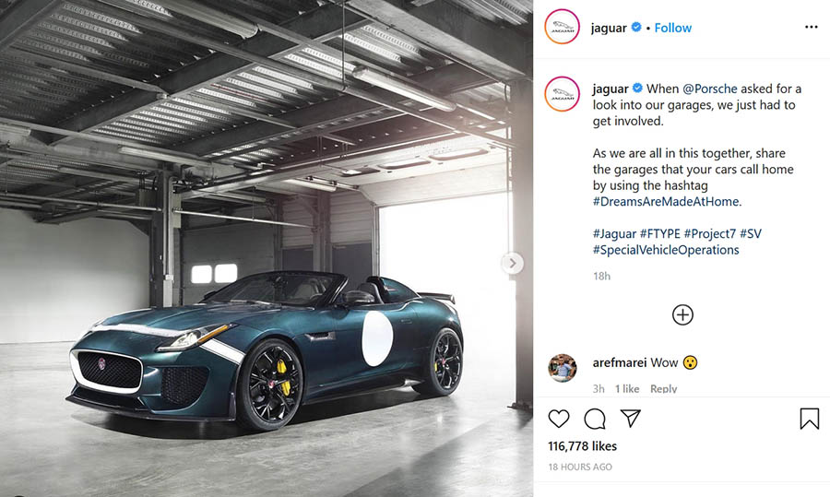
Task: Save the post with the bookmark icon
Action: click(x=810, y=418)
